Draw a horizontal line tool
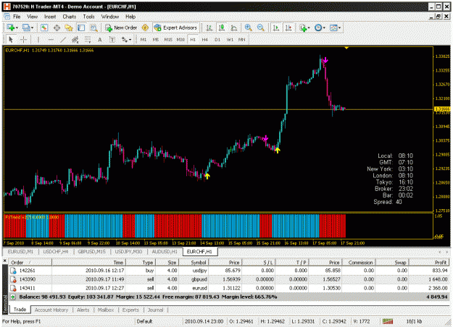The height and width of the screenshot is (327, 453). [51, 40]
